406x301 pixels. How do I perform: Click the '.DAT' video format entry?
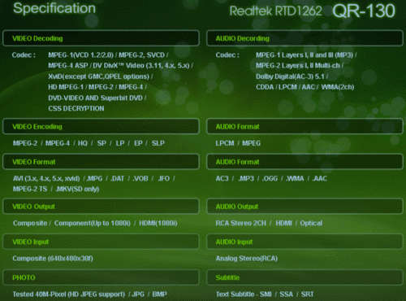pos(118,179)
